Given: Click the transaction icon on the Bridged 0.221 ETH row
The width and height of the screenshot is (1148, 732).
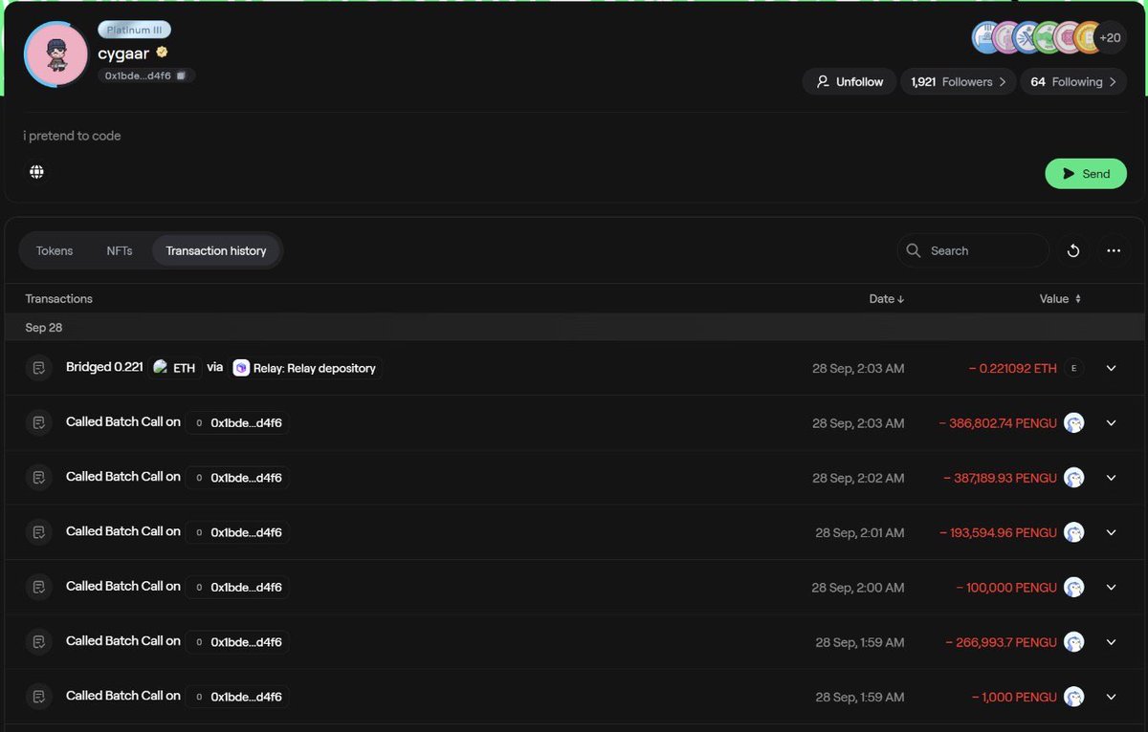Looking at the screenshot, I should tap(39, 368).
